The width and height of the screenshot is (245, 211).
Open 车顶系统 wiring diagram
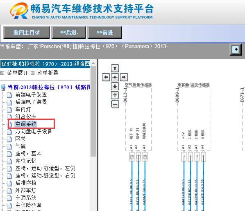coord(26,198)
